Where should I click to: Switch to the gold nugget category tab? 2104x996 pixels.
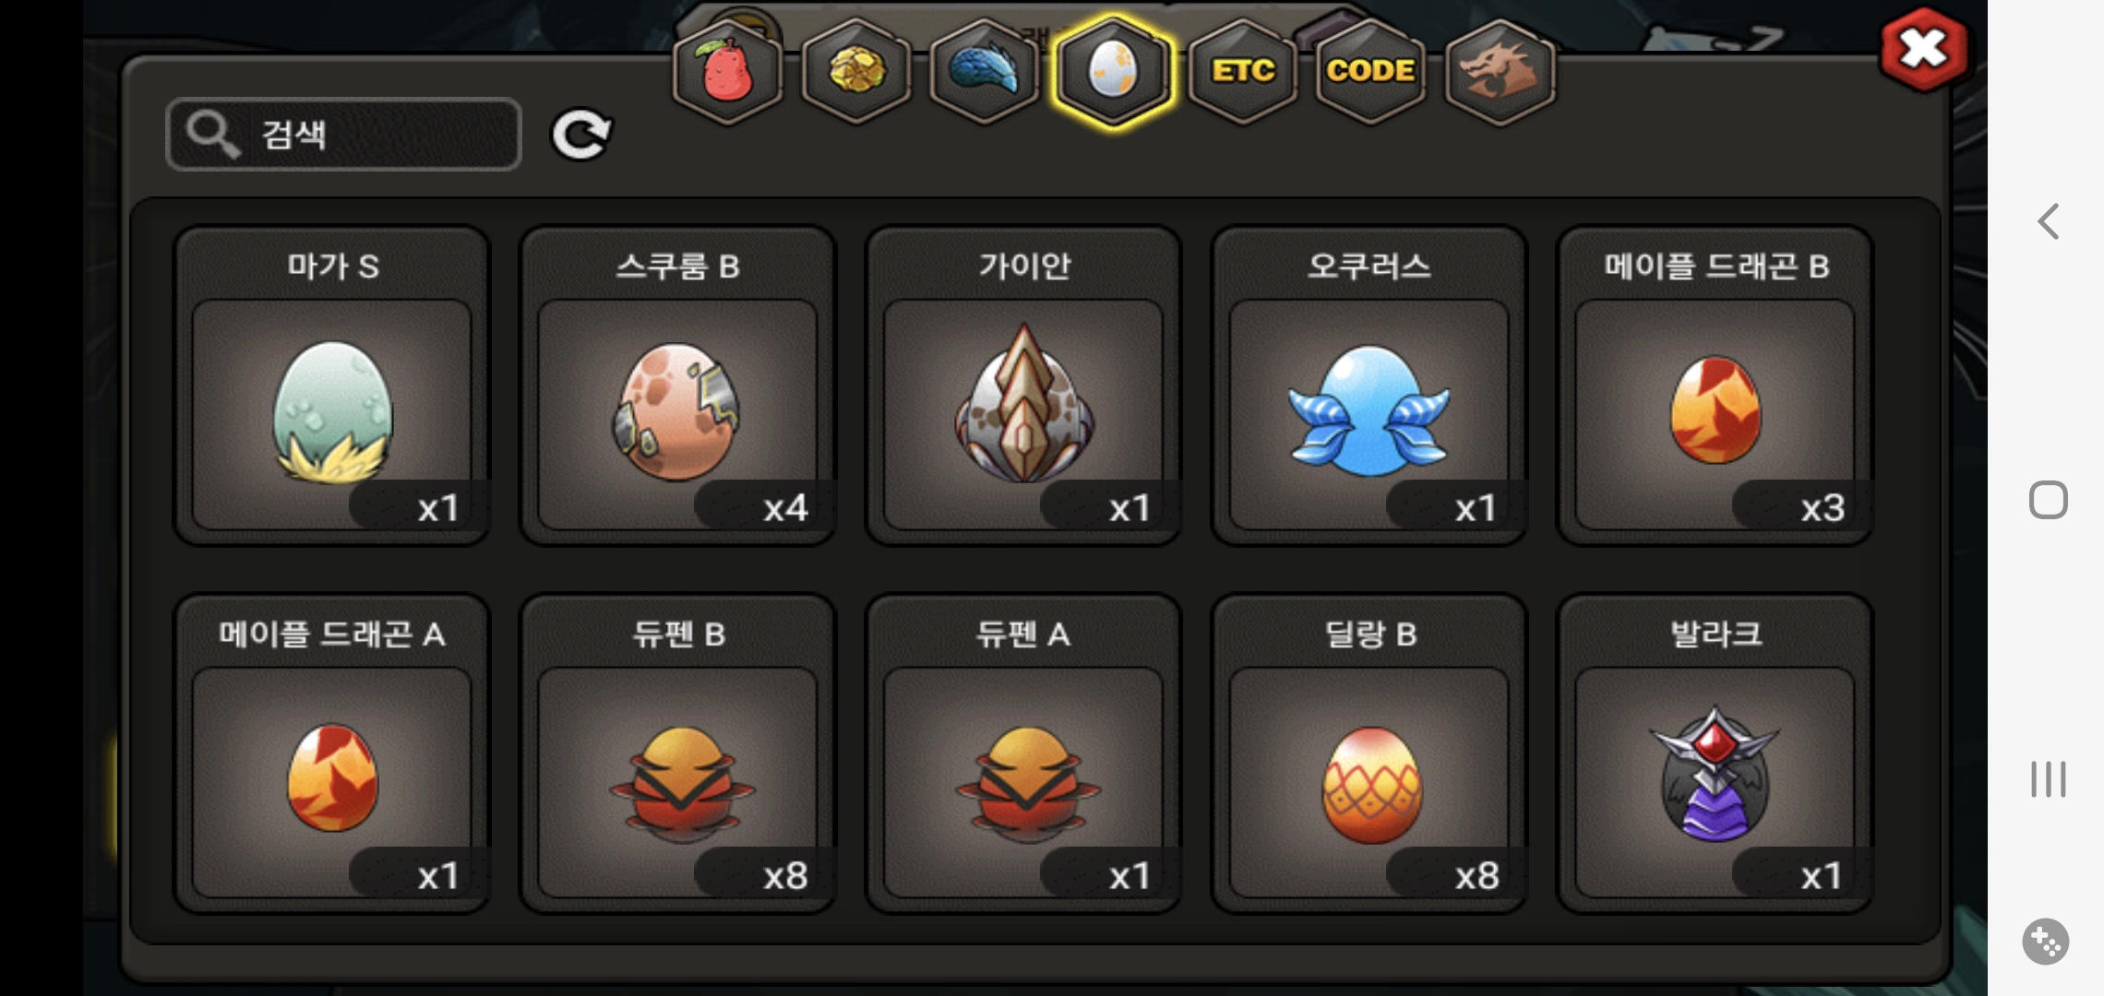point(856,72)
